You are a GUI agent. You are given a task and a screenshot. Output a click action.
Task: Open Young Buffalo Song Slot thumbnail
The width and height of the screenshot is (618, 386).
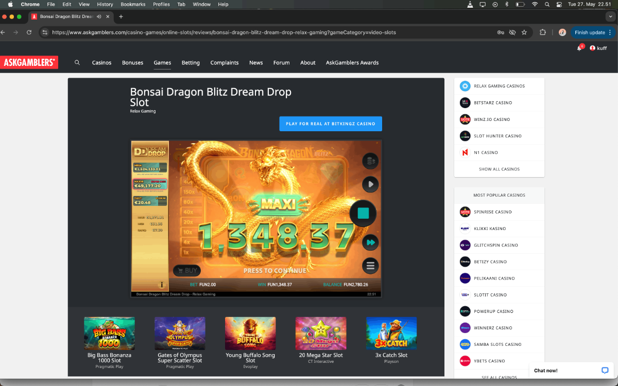pos(250,334)
